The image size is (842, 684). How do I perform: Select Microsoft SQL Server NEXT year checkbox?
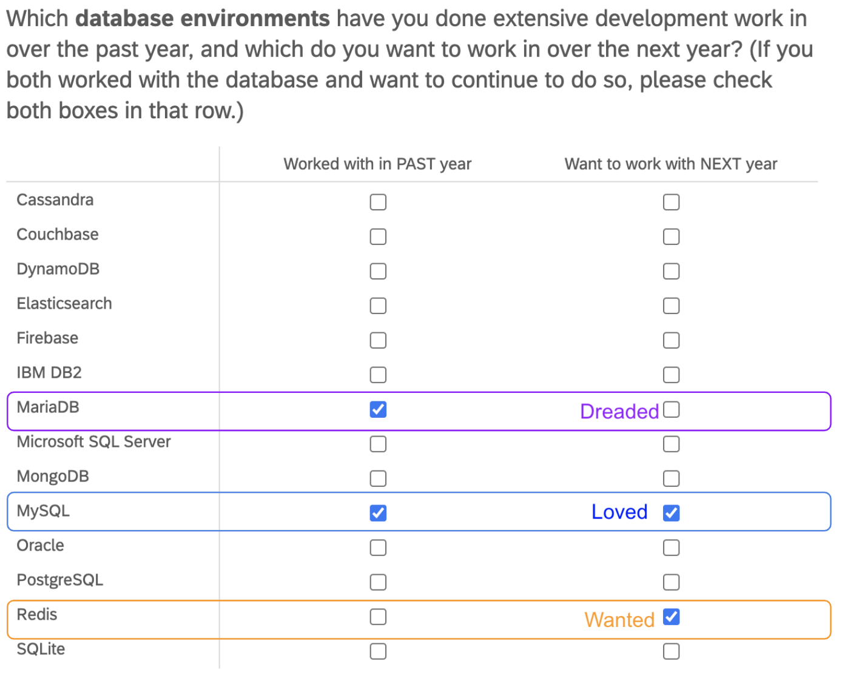[671, 444]
